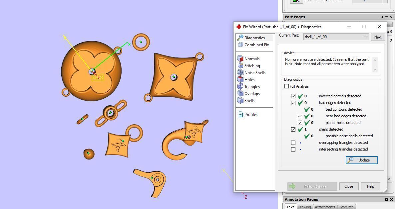Open Help in Fix Wizard
395x209 pixels.
(370, 186)
